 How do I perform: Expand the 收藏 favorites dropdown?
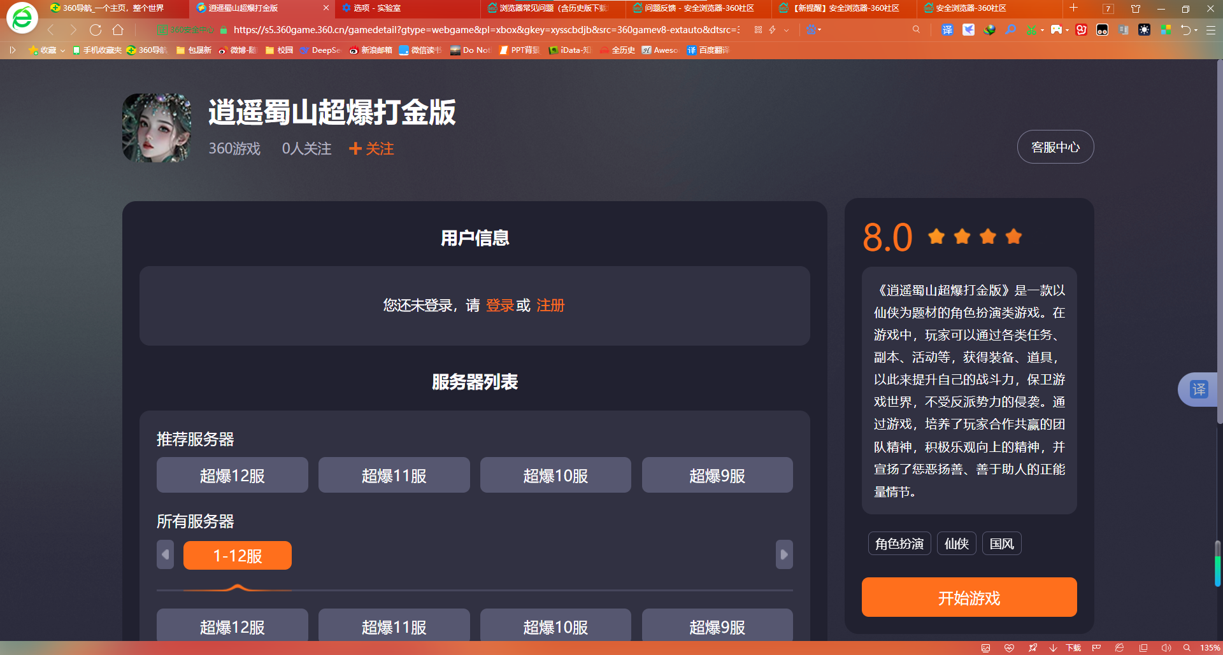click(62, 50)
